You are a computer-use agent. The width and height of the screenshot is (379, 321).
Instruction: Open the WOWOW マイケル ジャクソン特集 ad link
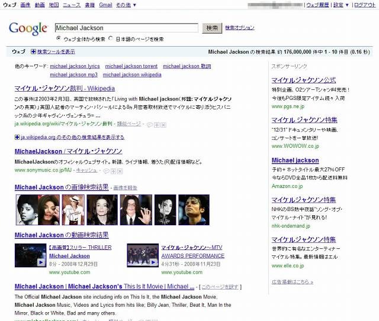point(304,120)
